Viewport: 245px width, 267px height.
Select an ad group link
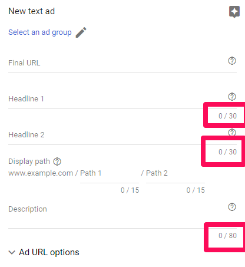(40, 32)
